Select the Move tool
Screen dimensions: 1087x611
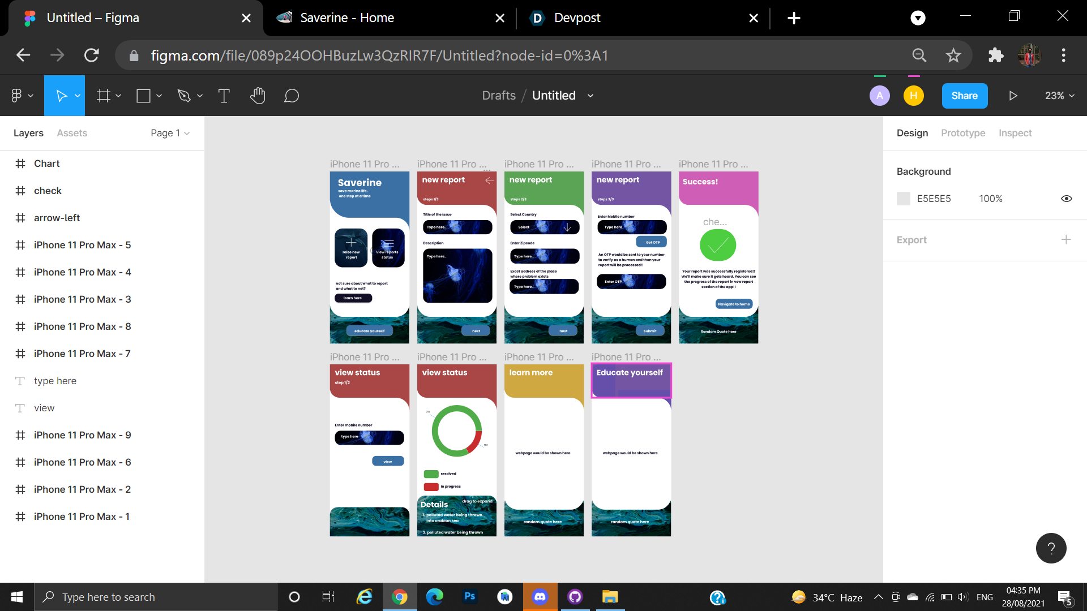click(61, 96)
